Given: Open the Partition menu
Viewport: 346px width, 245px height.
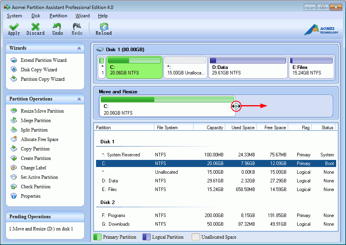Looking at the screenshot, I should pyautogui.click(x=58, y=16).
